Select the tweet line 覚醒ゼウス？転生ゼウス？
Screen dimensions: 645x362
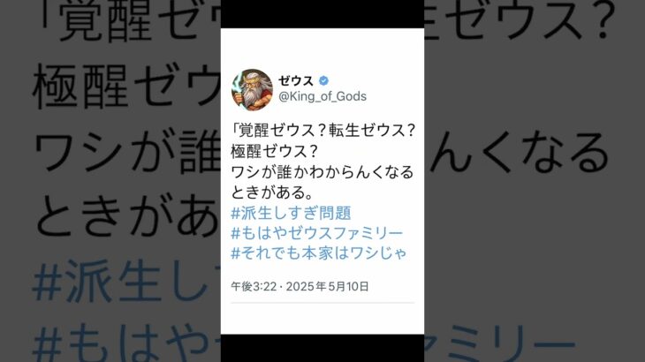(x=323, y=131)
